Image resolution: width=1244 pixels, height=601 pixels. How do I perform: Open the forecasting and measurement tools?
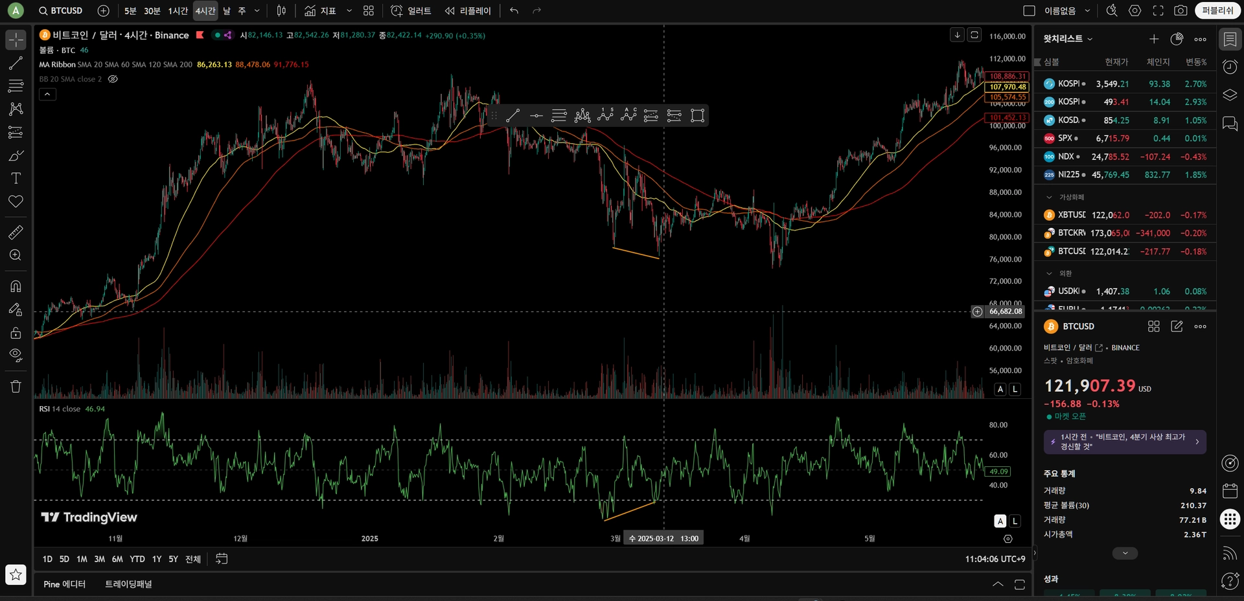(16, 132)
